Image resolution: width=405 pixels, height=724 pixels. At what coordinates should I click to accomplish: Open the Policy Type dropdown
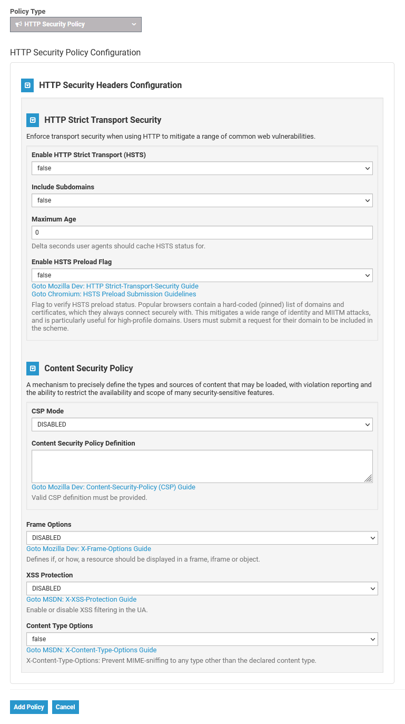(76, 24)
